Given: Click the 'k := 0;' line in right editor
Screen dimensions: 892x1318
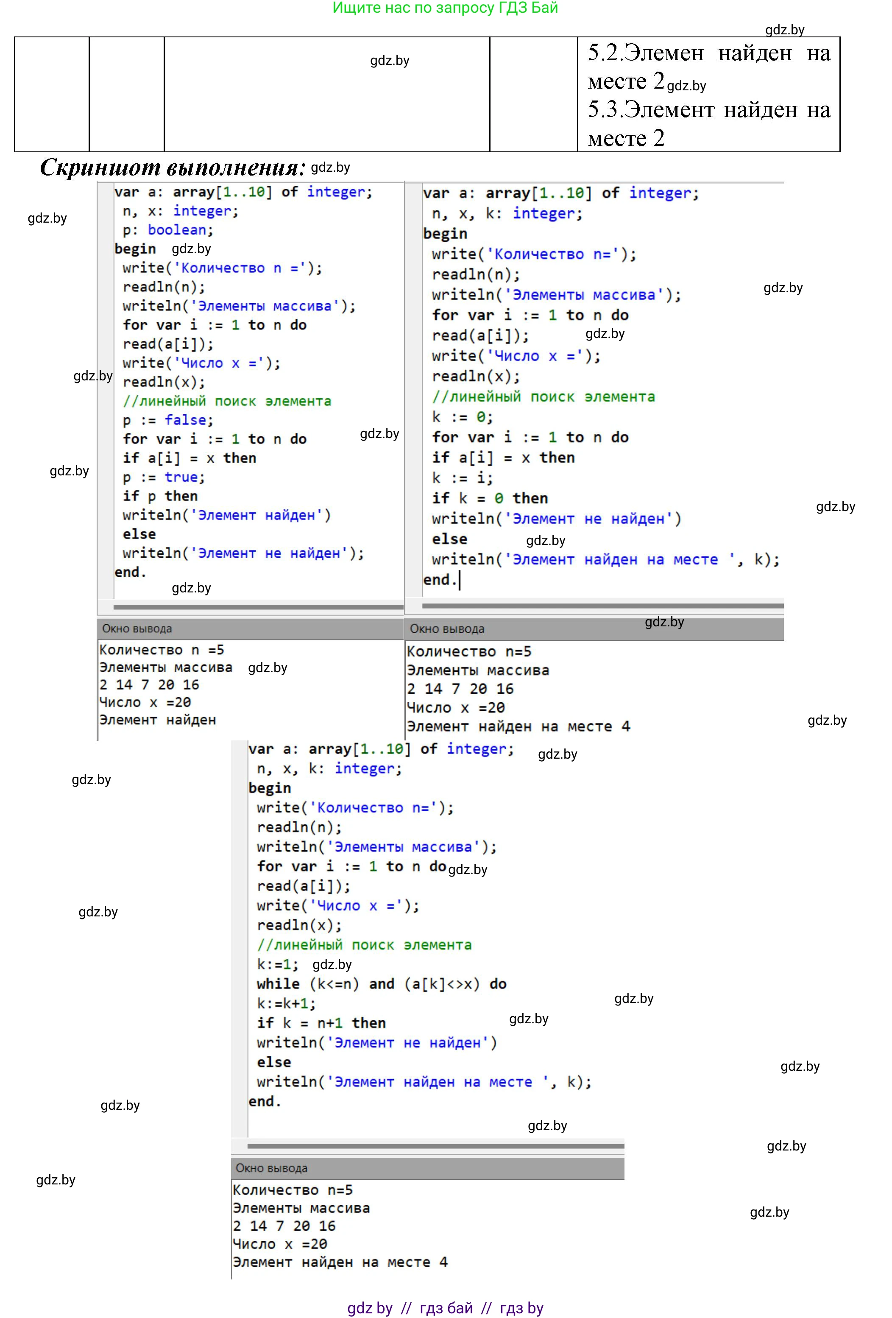Looking at the screenshot, I should coord(462,417).
